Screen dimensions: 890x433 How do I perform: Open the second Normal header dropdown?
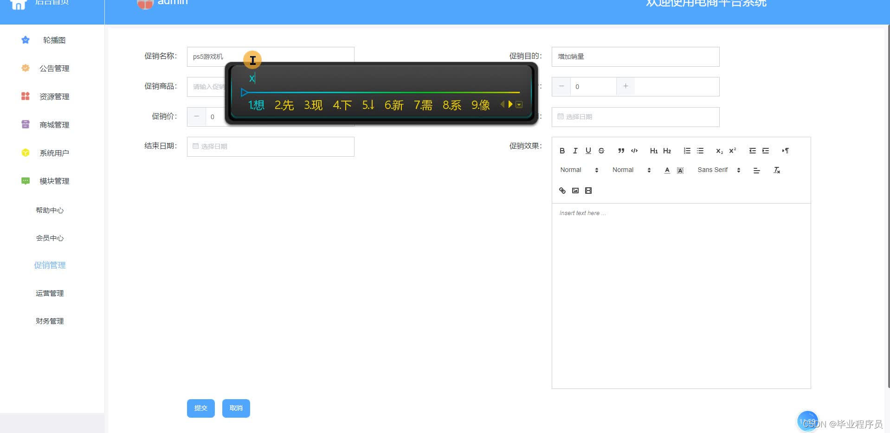pyautogui.click(x=632, y=170)
